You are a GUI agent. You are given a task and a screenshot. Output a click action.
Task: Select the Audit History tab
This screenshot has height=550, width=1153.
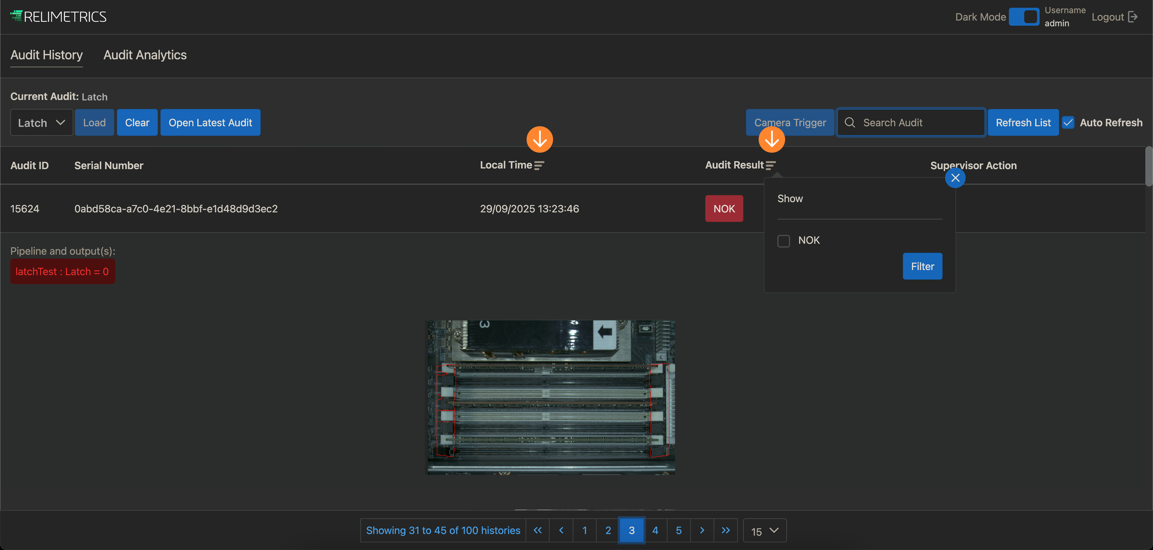pos(47,55)
